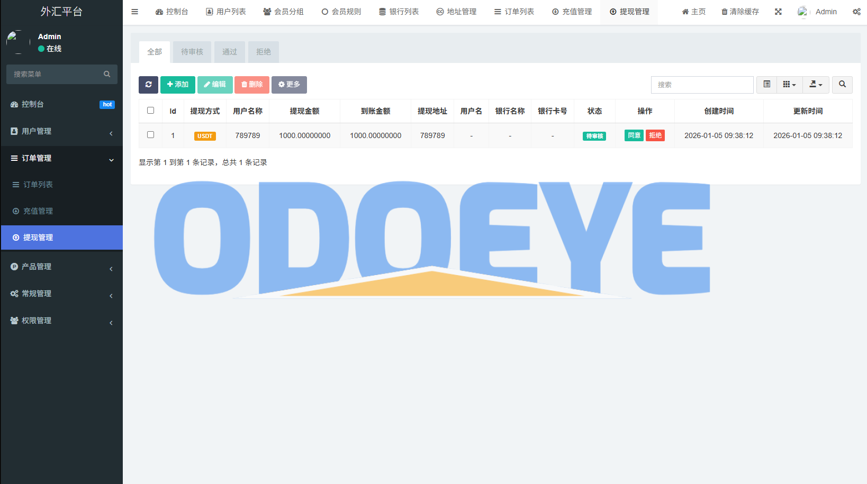This screenshot has height=484, width=867.
Task: Click the refresh table icon button
Action: click(148, 85)
